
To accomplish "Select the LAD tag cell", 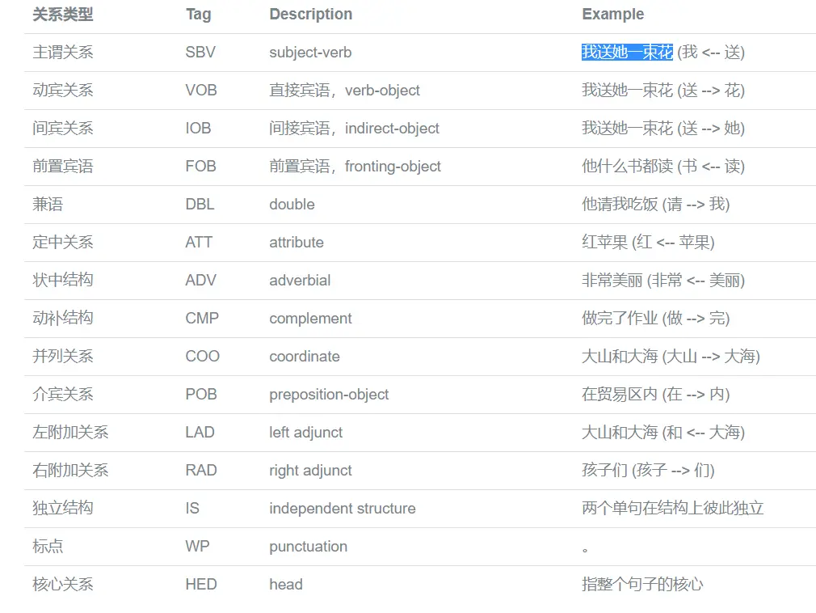I will point(200,433).
